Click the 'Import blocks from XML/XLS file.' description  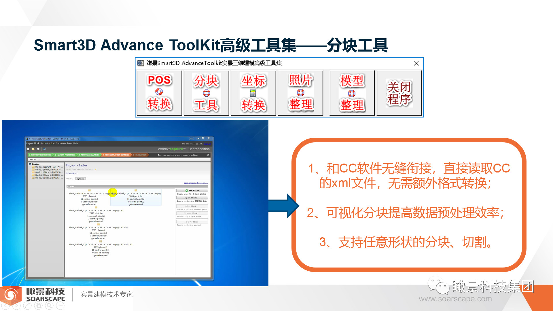(x=192, y=201)
